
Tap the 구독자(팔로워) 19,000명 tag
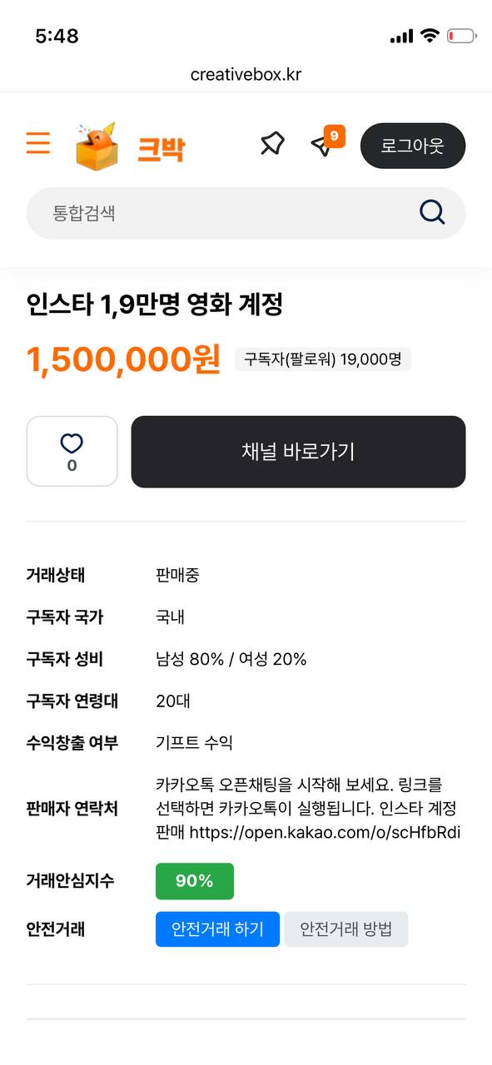click(323, 359)
